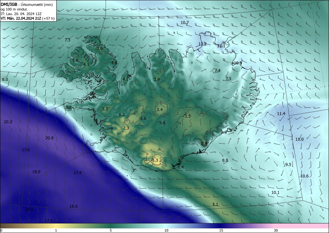Select the ocean value 17.5
329x233 pixels.
click(x=48, y=221)
